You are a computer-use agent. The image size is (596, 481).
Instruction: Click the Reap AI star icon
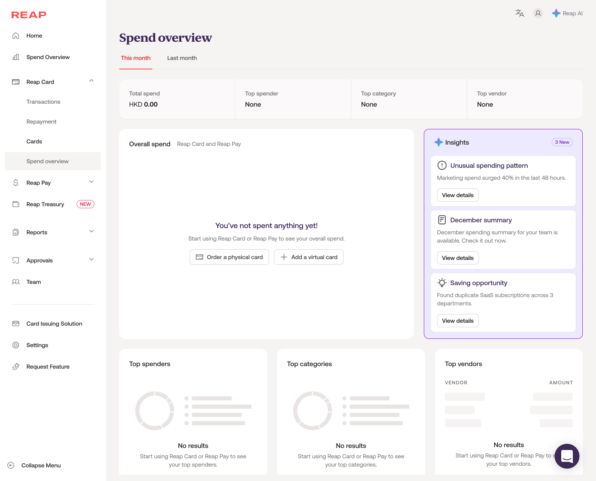556,13
